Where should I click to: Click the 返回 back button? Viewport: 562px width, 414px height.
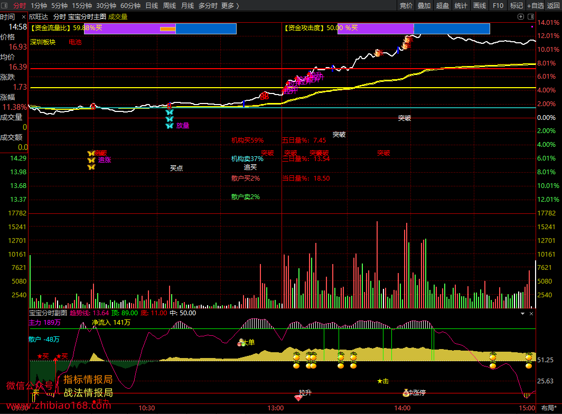click(554, 5)
